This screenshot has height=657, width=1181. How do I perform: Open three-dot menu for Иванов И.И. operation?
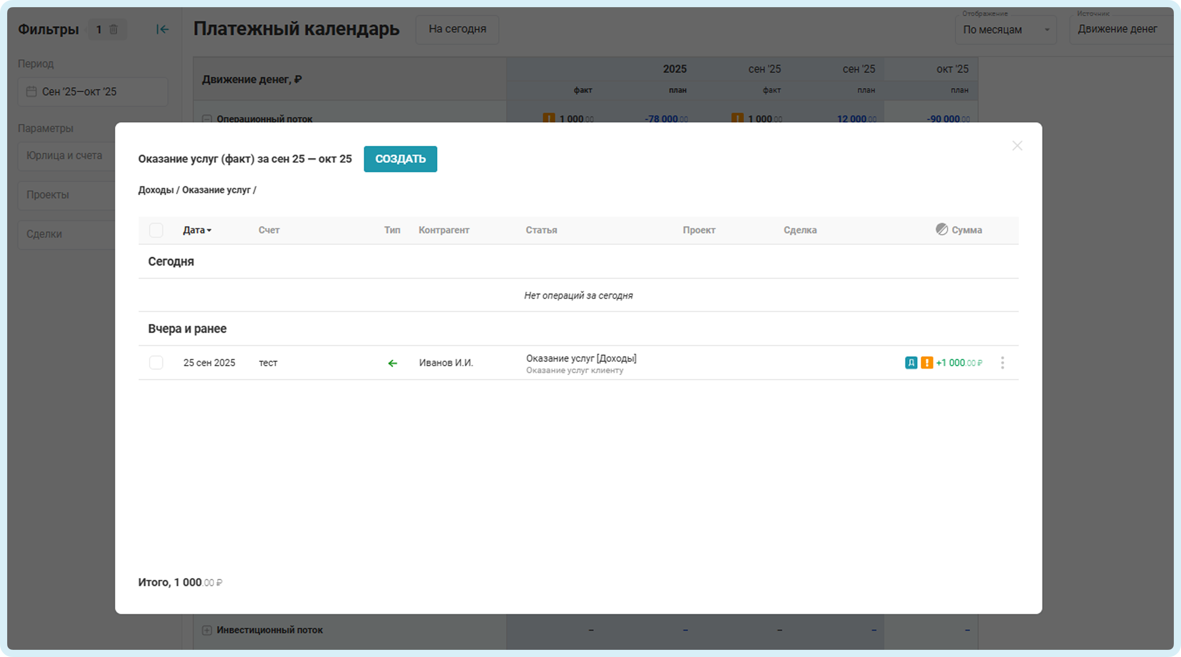coord(1002,363)
